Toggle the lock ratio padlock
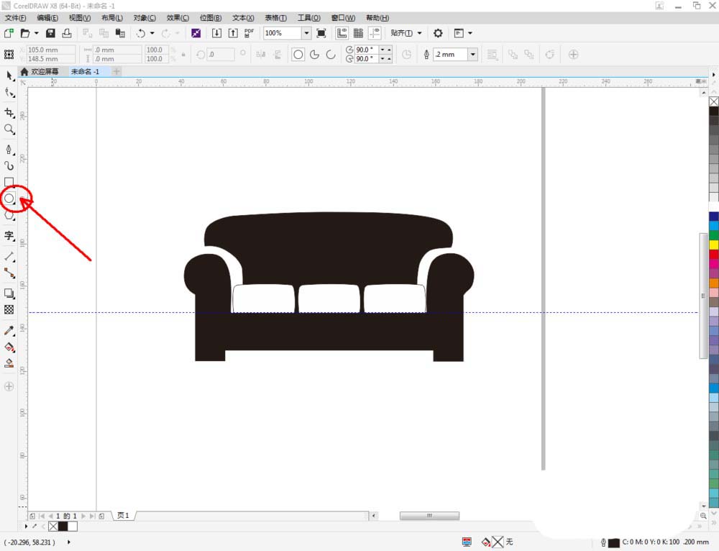 coord(183,55)
